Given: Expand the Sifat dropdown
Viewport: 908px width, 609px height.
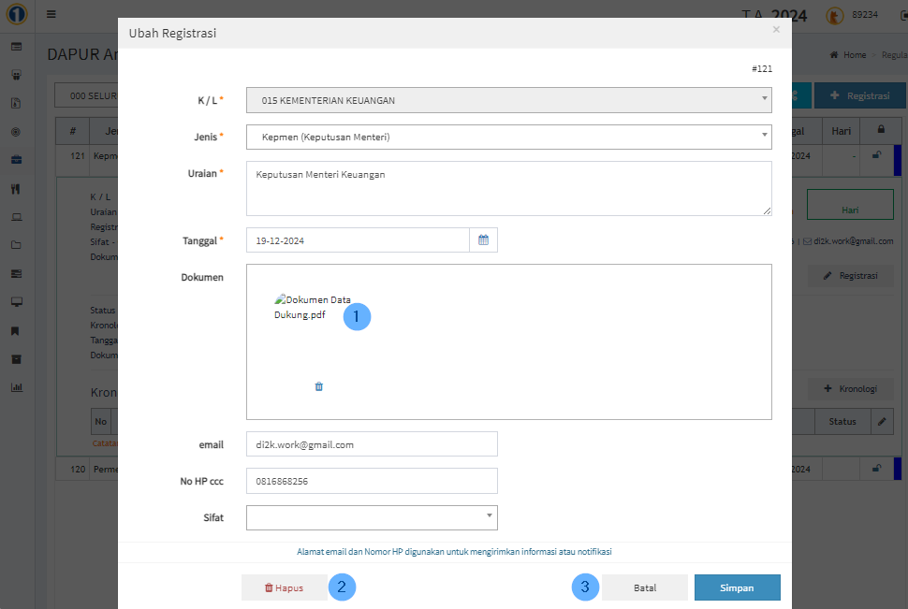Looking at the screenshot, I should pyautogui.click(x=372, y=517).
